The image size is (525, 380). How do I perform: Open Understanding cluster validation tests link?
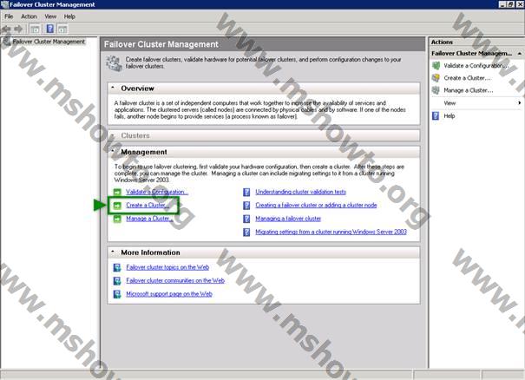click(300, 192)
